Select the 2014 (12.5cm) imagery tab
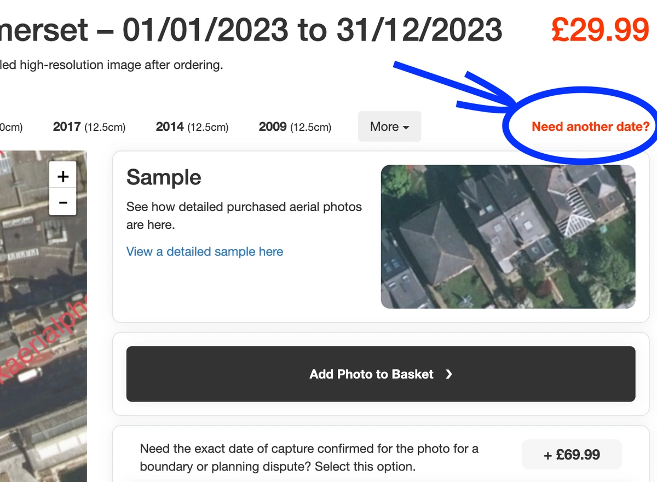The width and height of the screenshot is (657, 482). 192,127
